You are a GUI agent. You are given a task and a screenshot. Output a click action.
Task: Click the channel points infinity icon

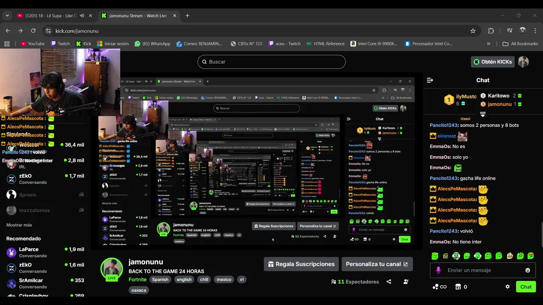tap(440, 287)
